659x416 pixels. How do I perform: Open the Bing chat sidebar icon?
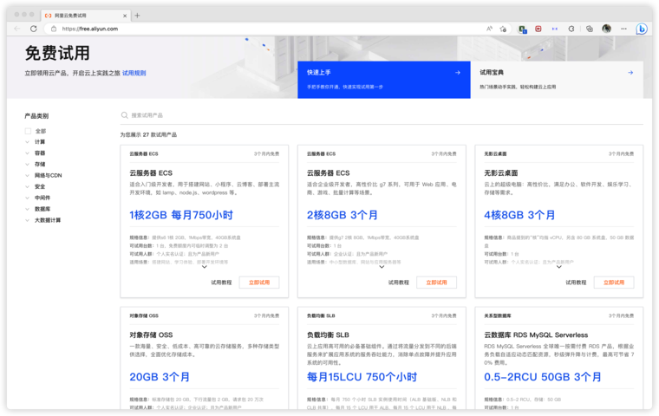tap(642, 29)
